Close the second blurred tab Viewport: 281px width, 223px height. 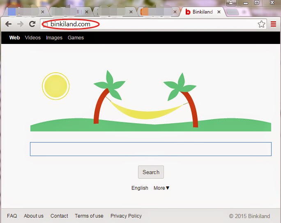coord(87,12)
